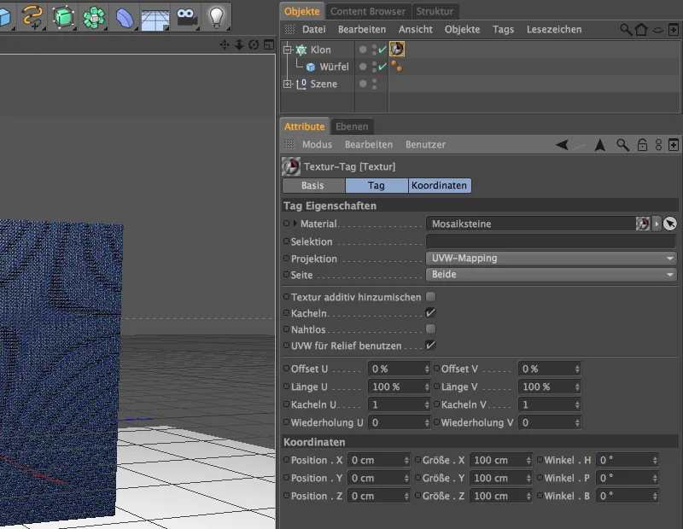Click the Kacheln V stepper arrows
683x529 pixels.
point(577,405)
